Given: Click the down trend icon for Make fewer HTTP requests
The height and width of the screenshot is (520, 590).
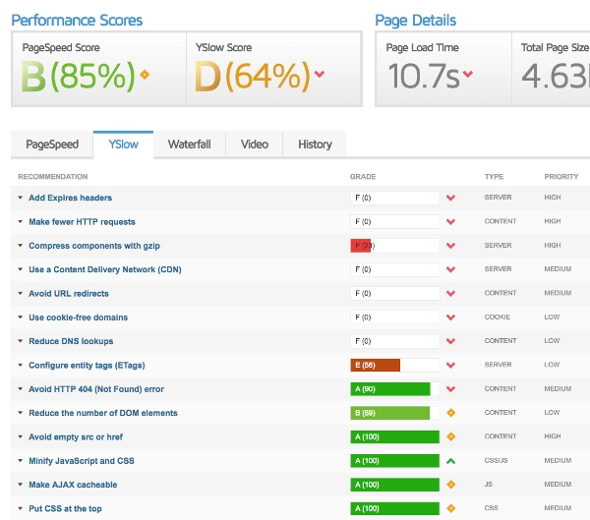Looking at the screenshot, I should click(x=450, y=222).
